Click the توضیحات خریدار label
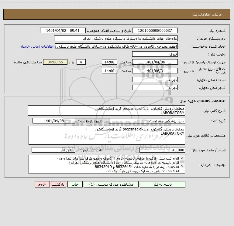Viewport: 234px width, 226px height. (x=213, y=165)
